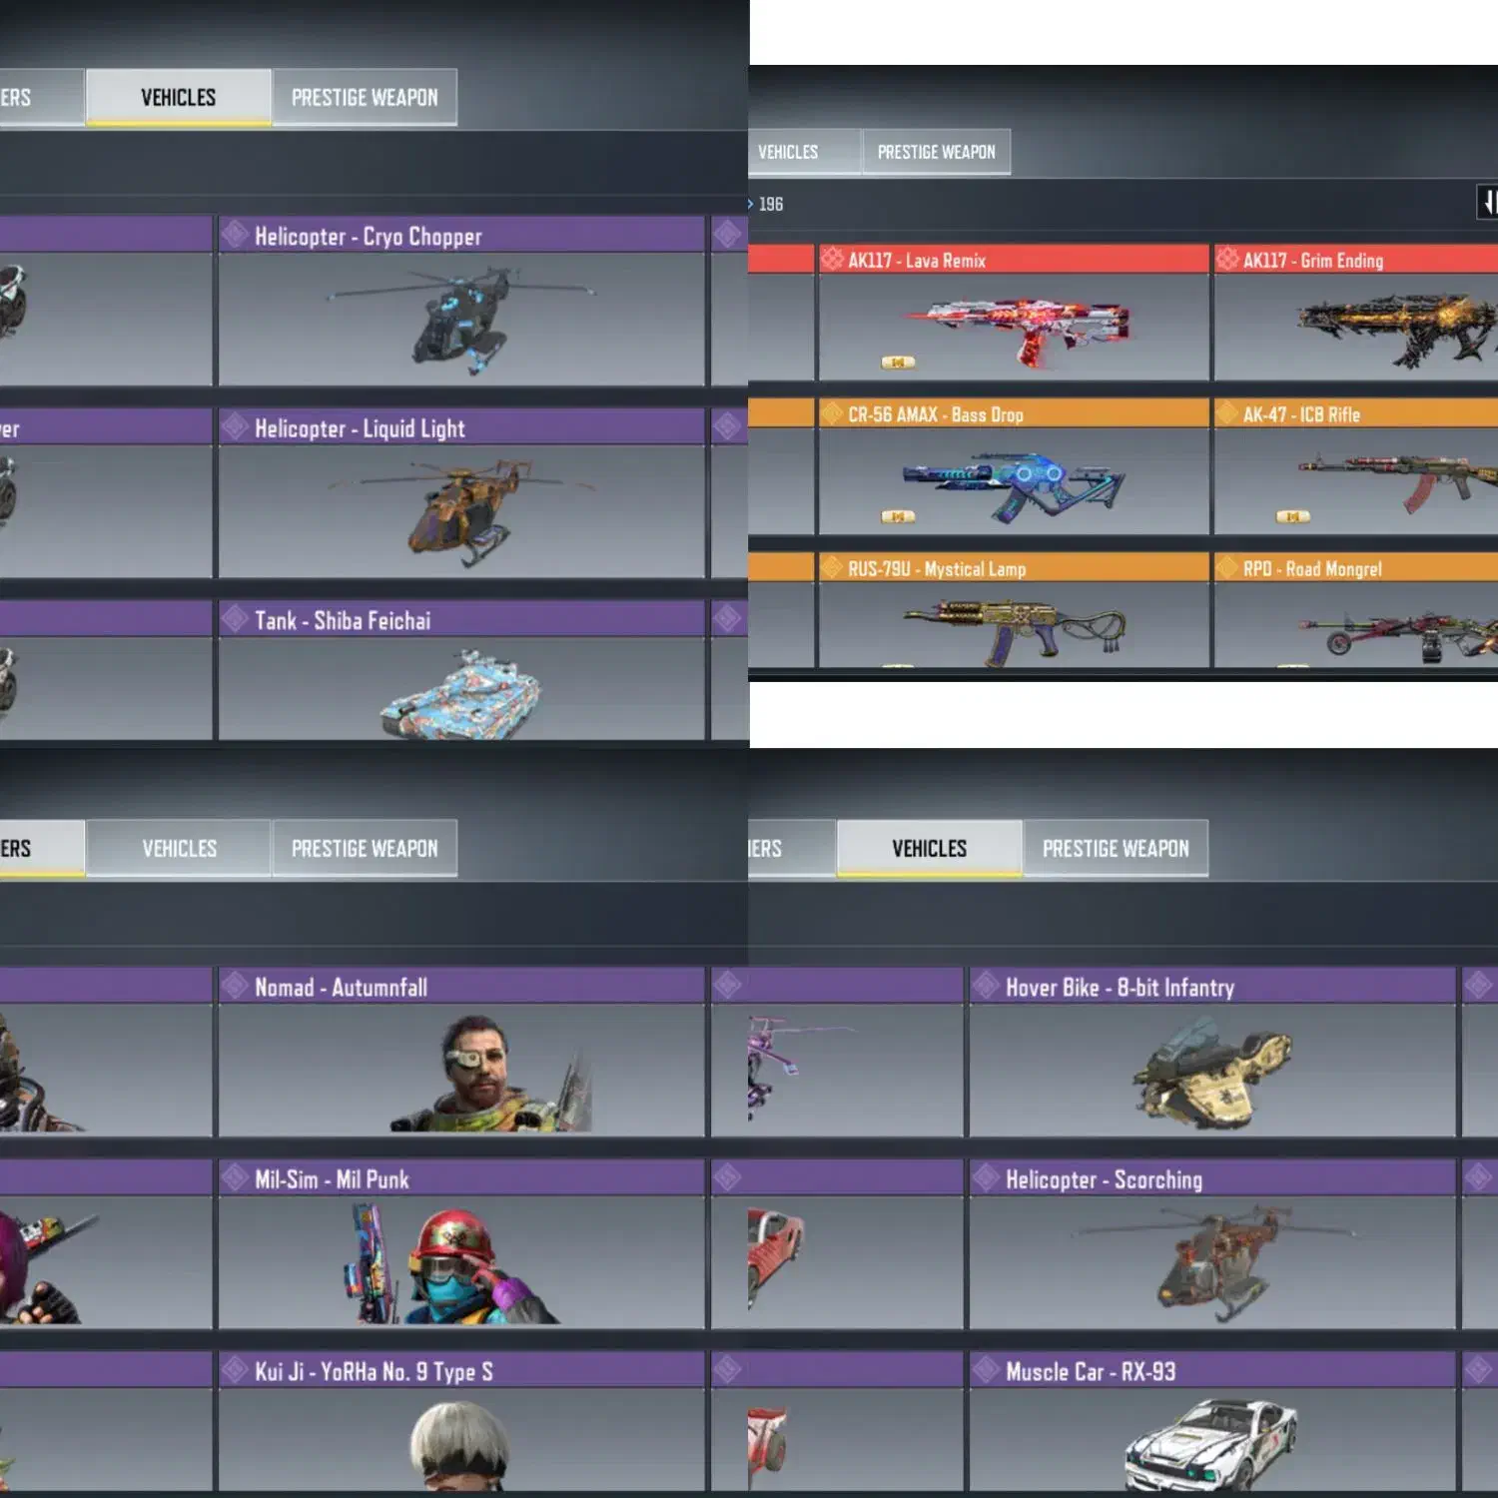1498x1498 pixels.
Task: Open Kui Ji - YoRHa No. 9 Type S
Action: [461, 1421]
